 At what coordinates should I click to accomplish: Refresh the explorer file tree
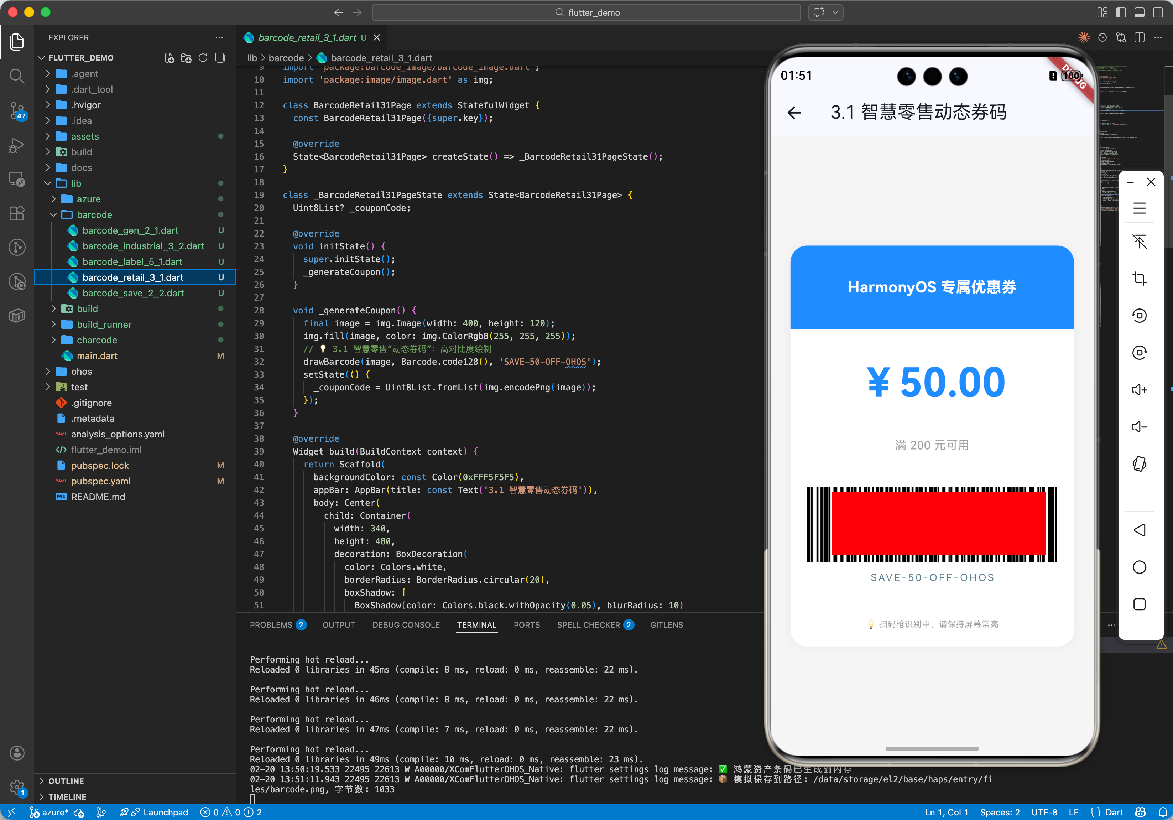pos(203,58)
